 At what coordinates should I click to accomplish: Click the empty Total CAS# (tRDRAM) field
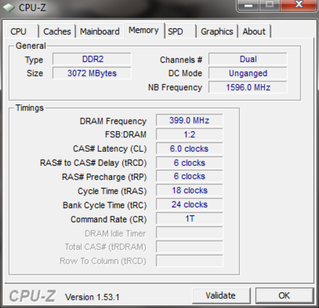pos(189,246)
